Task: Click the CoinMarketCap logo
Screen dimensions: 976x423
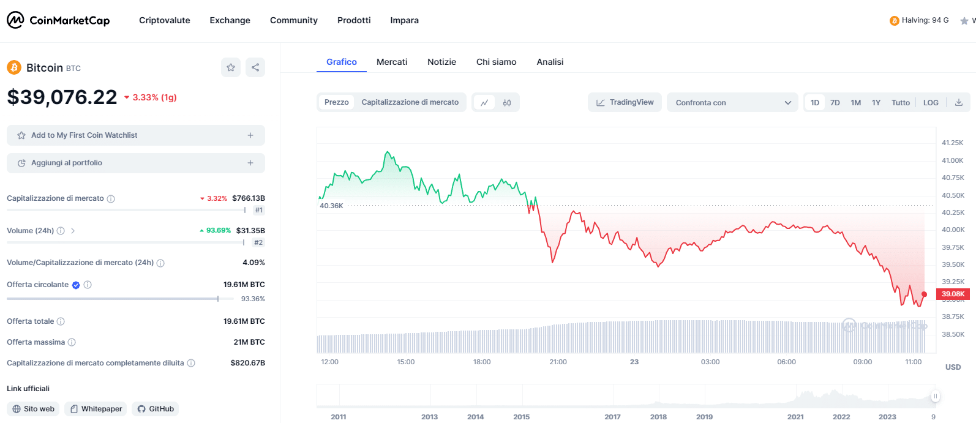Action: coord(58,20)
